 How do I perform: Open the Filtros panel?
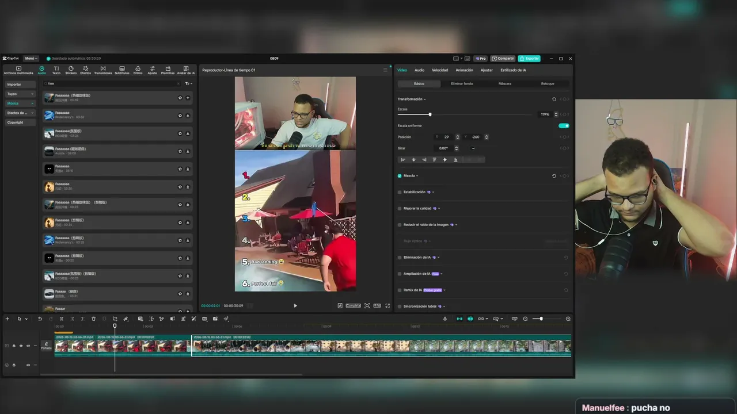coord(138,70)
